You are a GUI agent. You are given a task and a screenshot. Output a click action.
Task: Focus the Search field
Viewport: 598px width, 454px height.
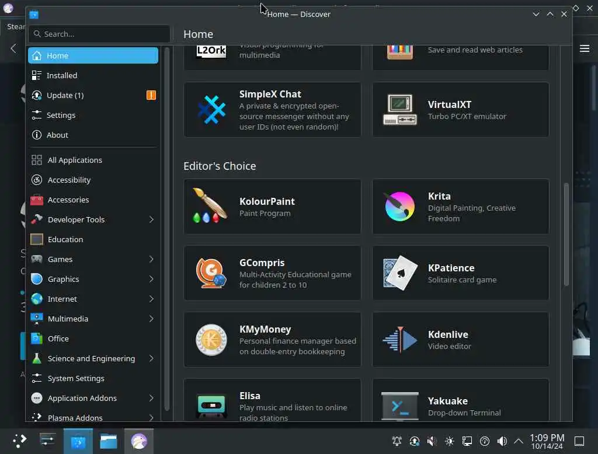point(99,34)
